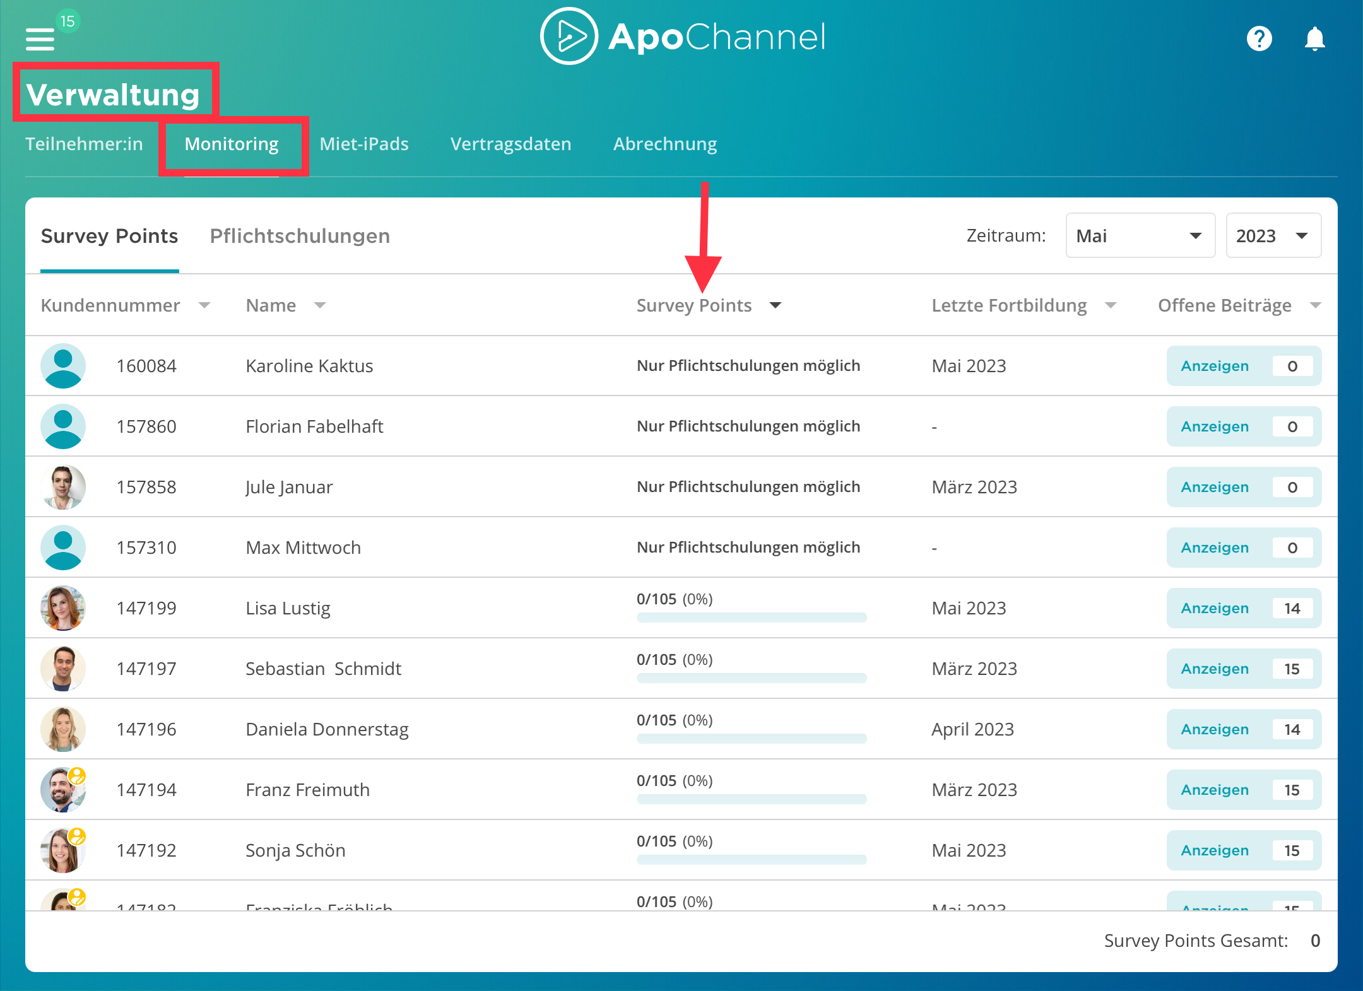The width and height of the screenshot is (1363, 991).
Task: Click Max Mittwoch's avatar
Action: [x=63, y=548]
